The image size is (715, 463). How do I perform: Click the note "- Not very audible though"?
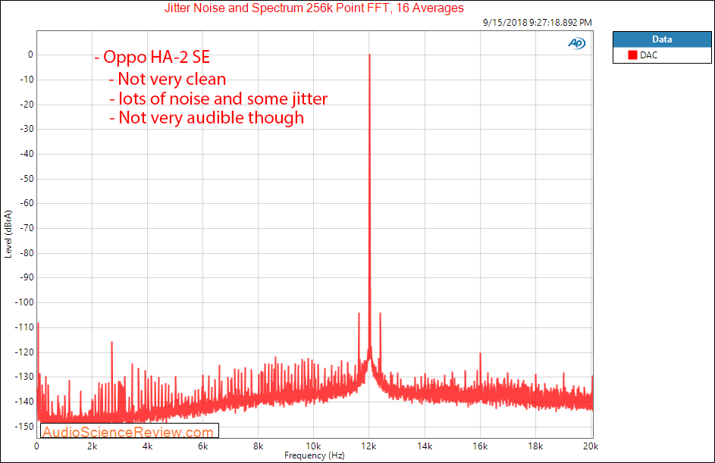[x=206, y=118]
